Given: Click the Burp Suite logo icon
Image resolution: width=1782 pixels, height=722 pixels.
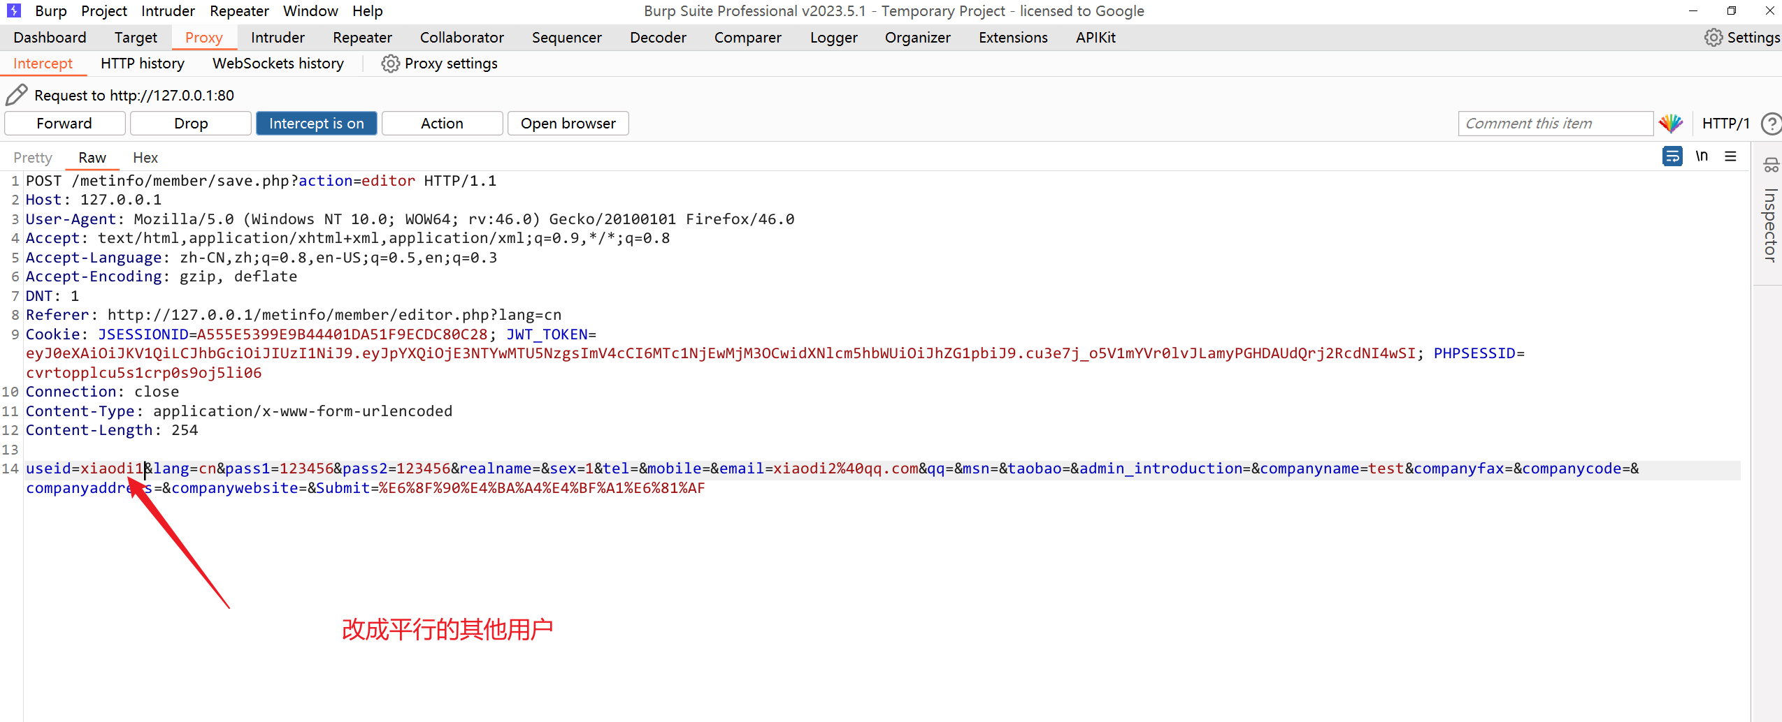Looking at the screenshot, I should coord(13,10).
